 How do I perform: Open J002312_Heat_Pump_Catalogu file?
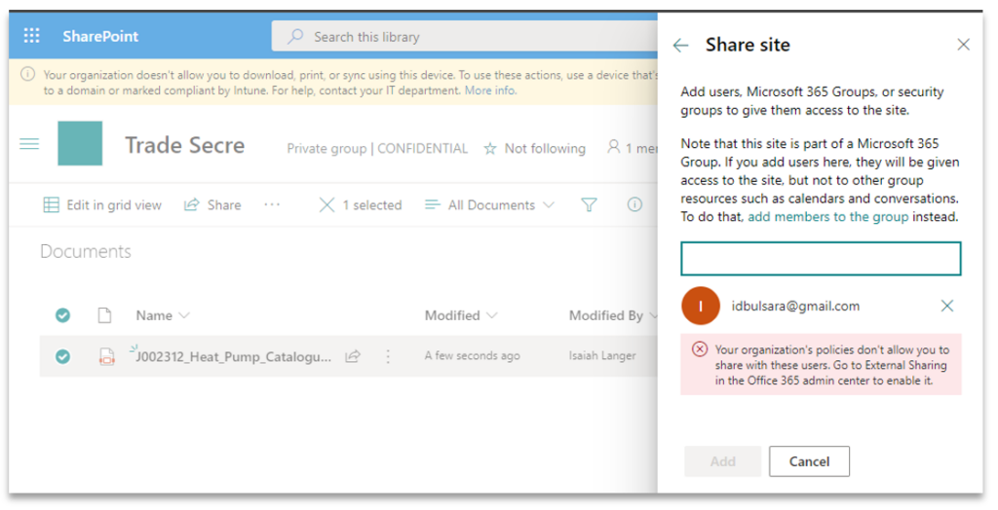pyautogui.click(x=233, y=357)
